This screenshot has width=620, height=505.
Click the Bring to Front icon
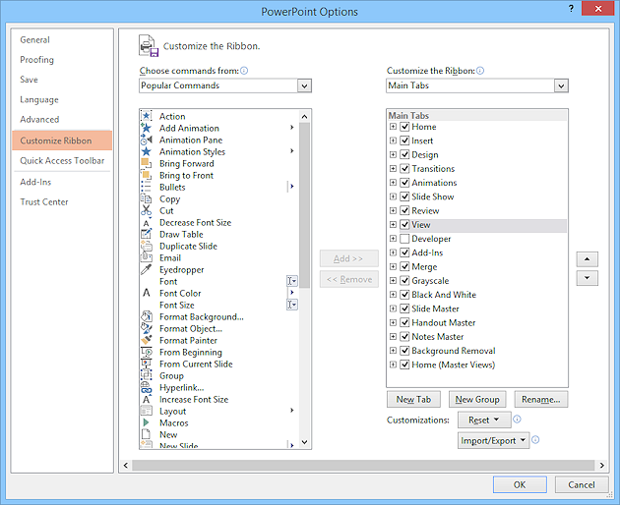click(x=147, y=175)
